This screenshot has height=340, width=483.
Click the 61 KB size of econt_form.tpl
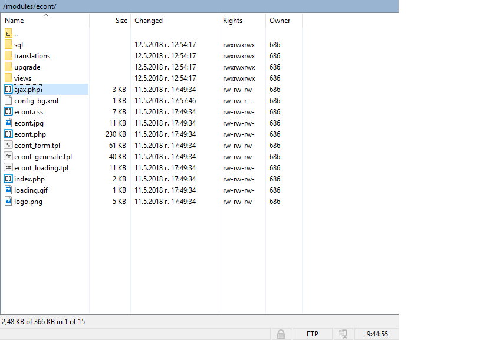pos(118,145)
